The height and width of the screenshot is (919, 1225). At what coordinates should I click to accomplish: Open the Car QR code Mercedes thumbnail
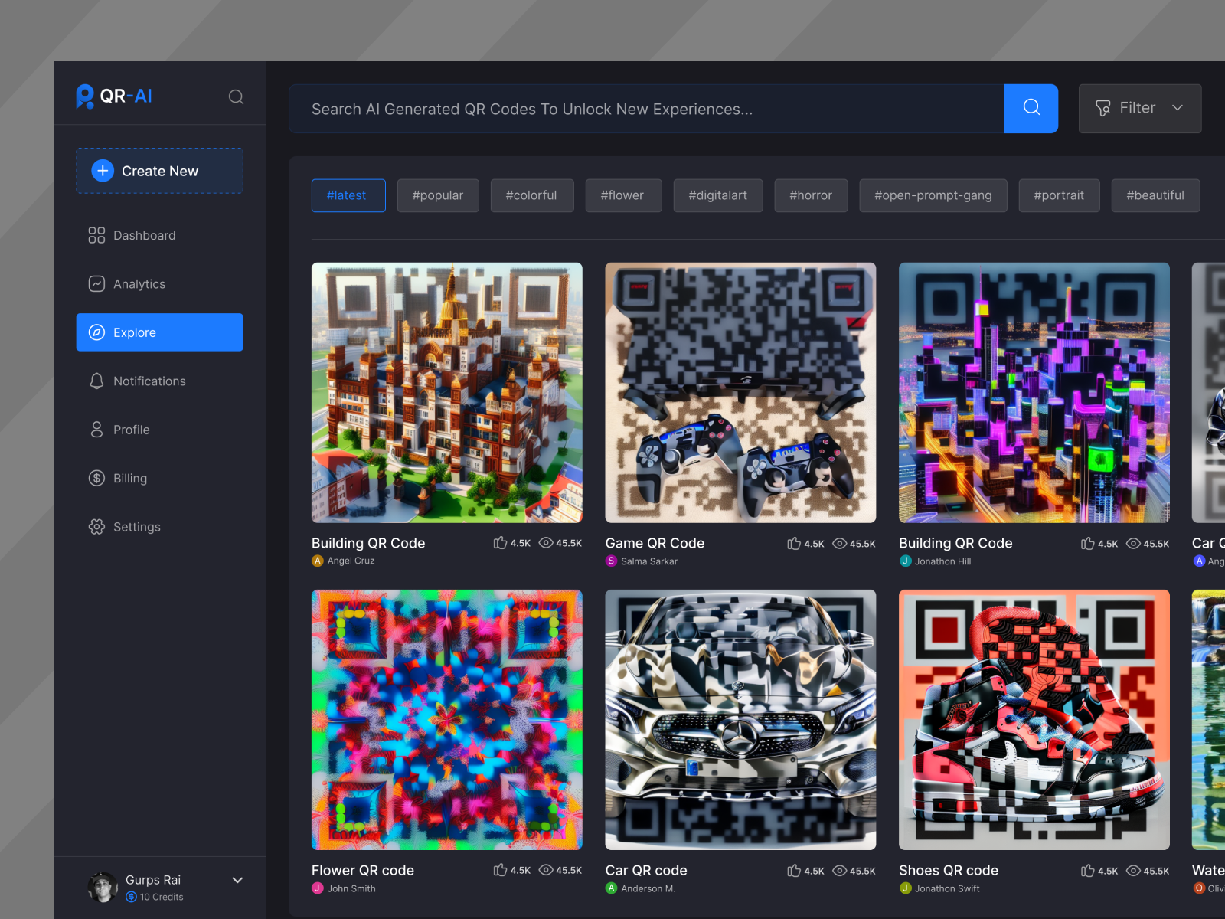click(740, 720)
